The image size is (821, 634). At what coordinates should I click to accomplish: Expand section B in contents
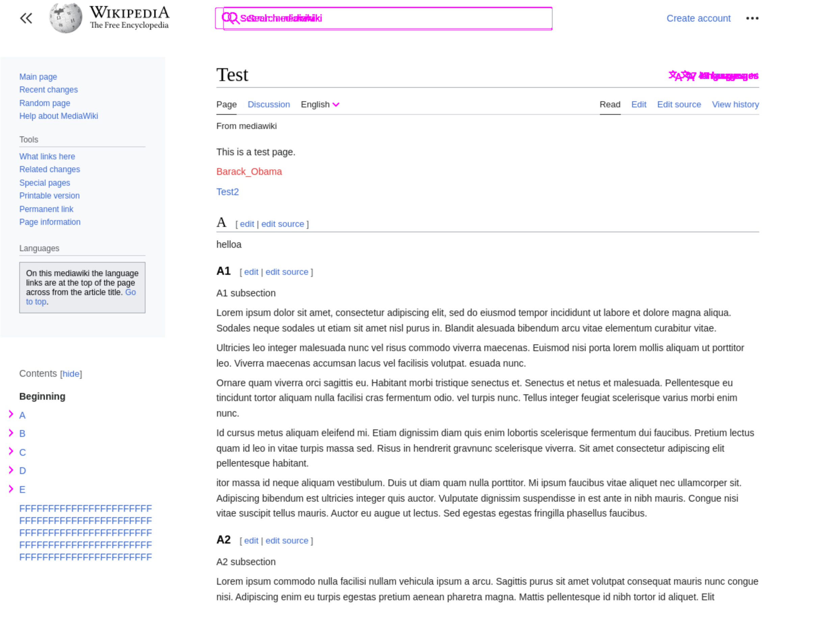(11, 433)
